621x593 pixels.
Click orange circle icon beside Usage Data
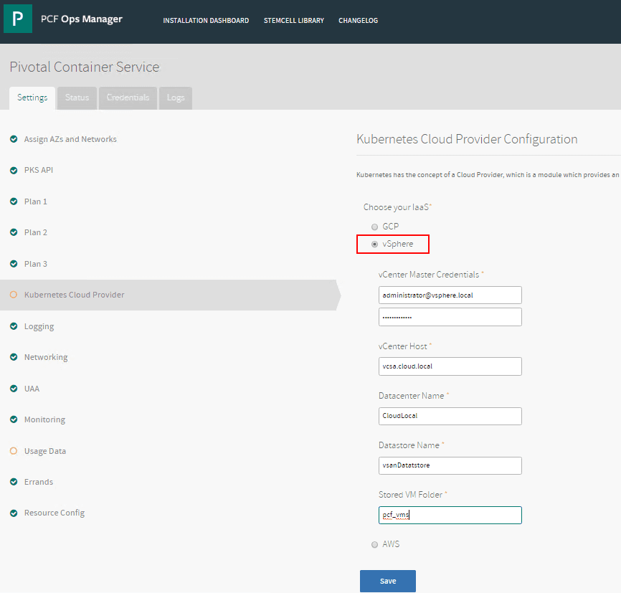14,451
